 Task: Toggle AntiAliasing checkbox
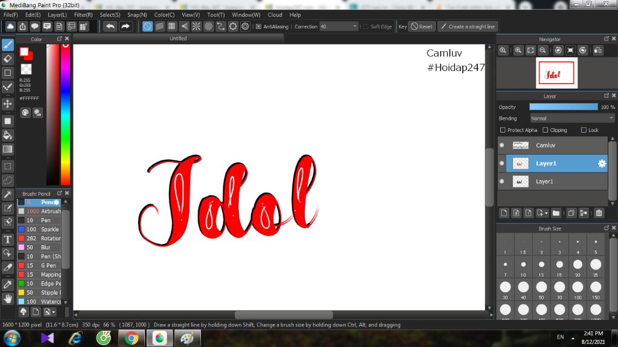click(x=258, y=27)
